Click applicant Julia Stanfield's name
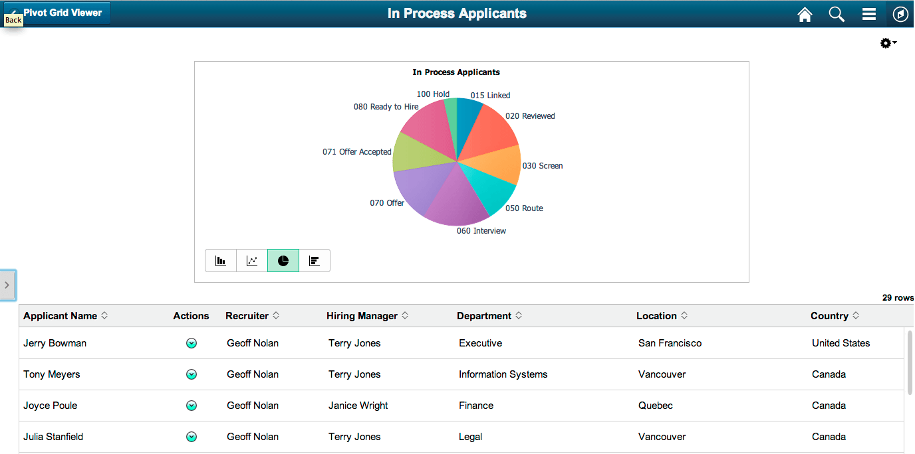Screen dimensions: 915x454 tap(53, 437)
